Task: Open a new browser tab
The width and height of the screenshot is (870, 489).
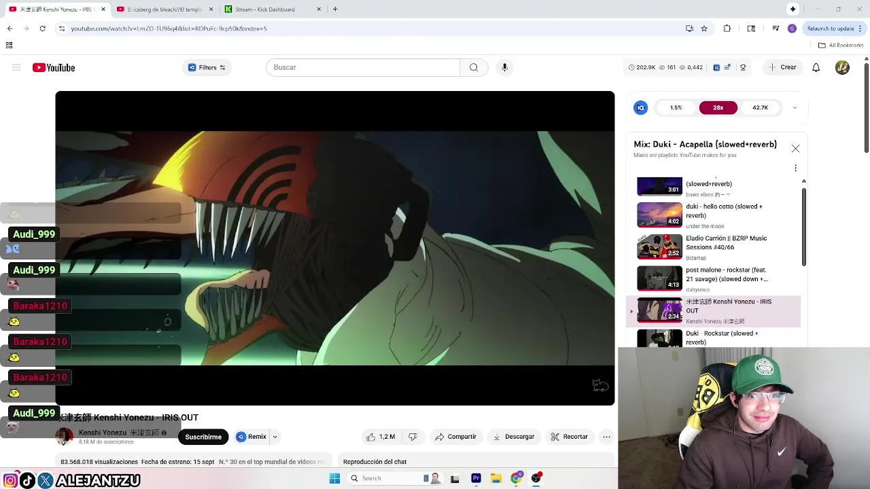Action: click(335, 10)
